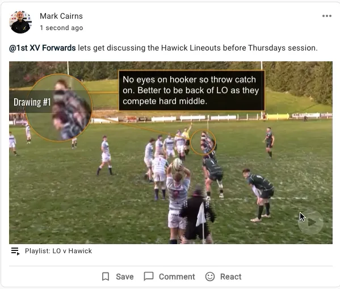Click the Save button label

[125, 277]
